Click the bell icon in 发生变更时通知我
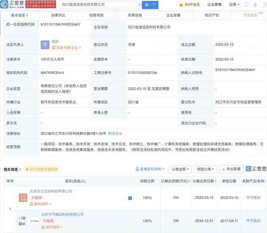267x233 pixels. [x=27, y=169]
